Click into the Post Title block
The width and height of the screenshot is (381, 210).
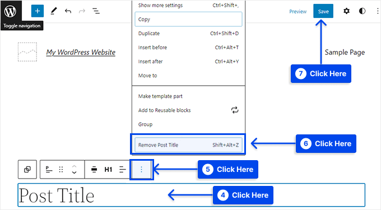tap(191, 195)
